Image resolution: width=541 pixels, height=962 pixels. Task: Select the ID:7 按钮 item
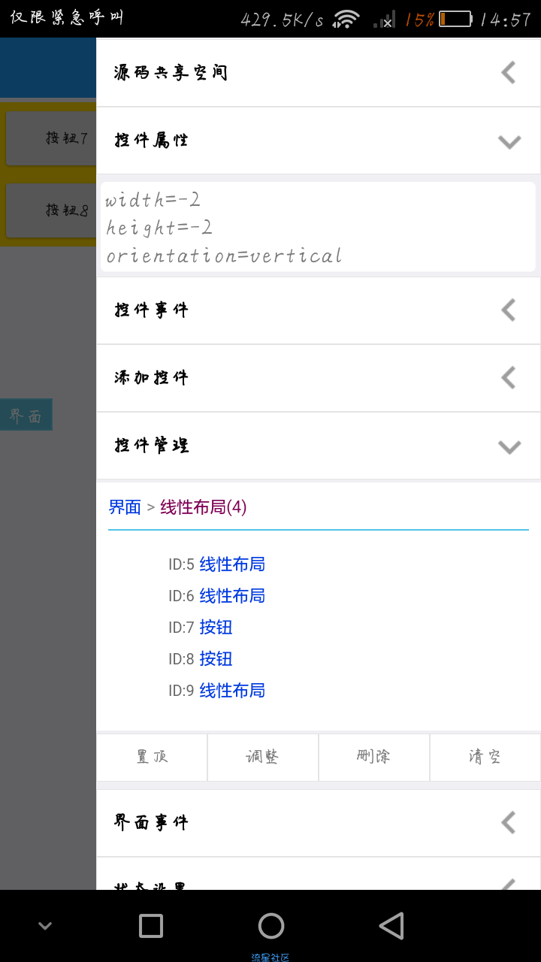(200, 628)
